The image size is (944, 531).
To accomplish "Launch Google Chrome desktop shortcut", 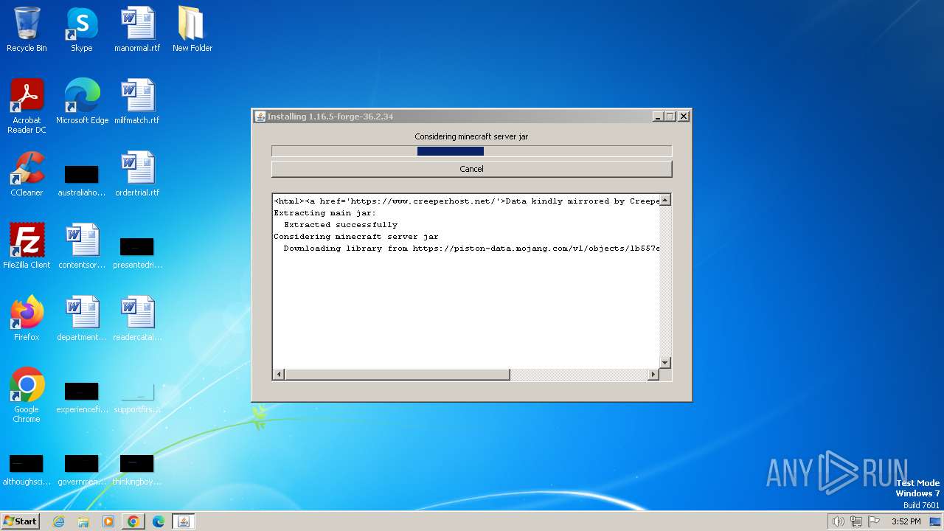I will (x=27, y=395).
